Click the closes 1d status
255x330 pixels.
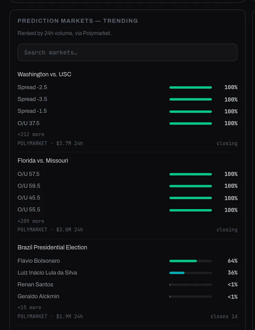[x=224, y=316]
